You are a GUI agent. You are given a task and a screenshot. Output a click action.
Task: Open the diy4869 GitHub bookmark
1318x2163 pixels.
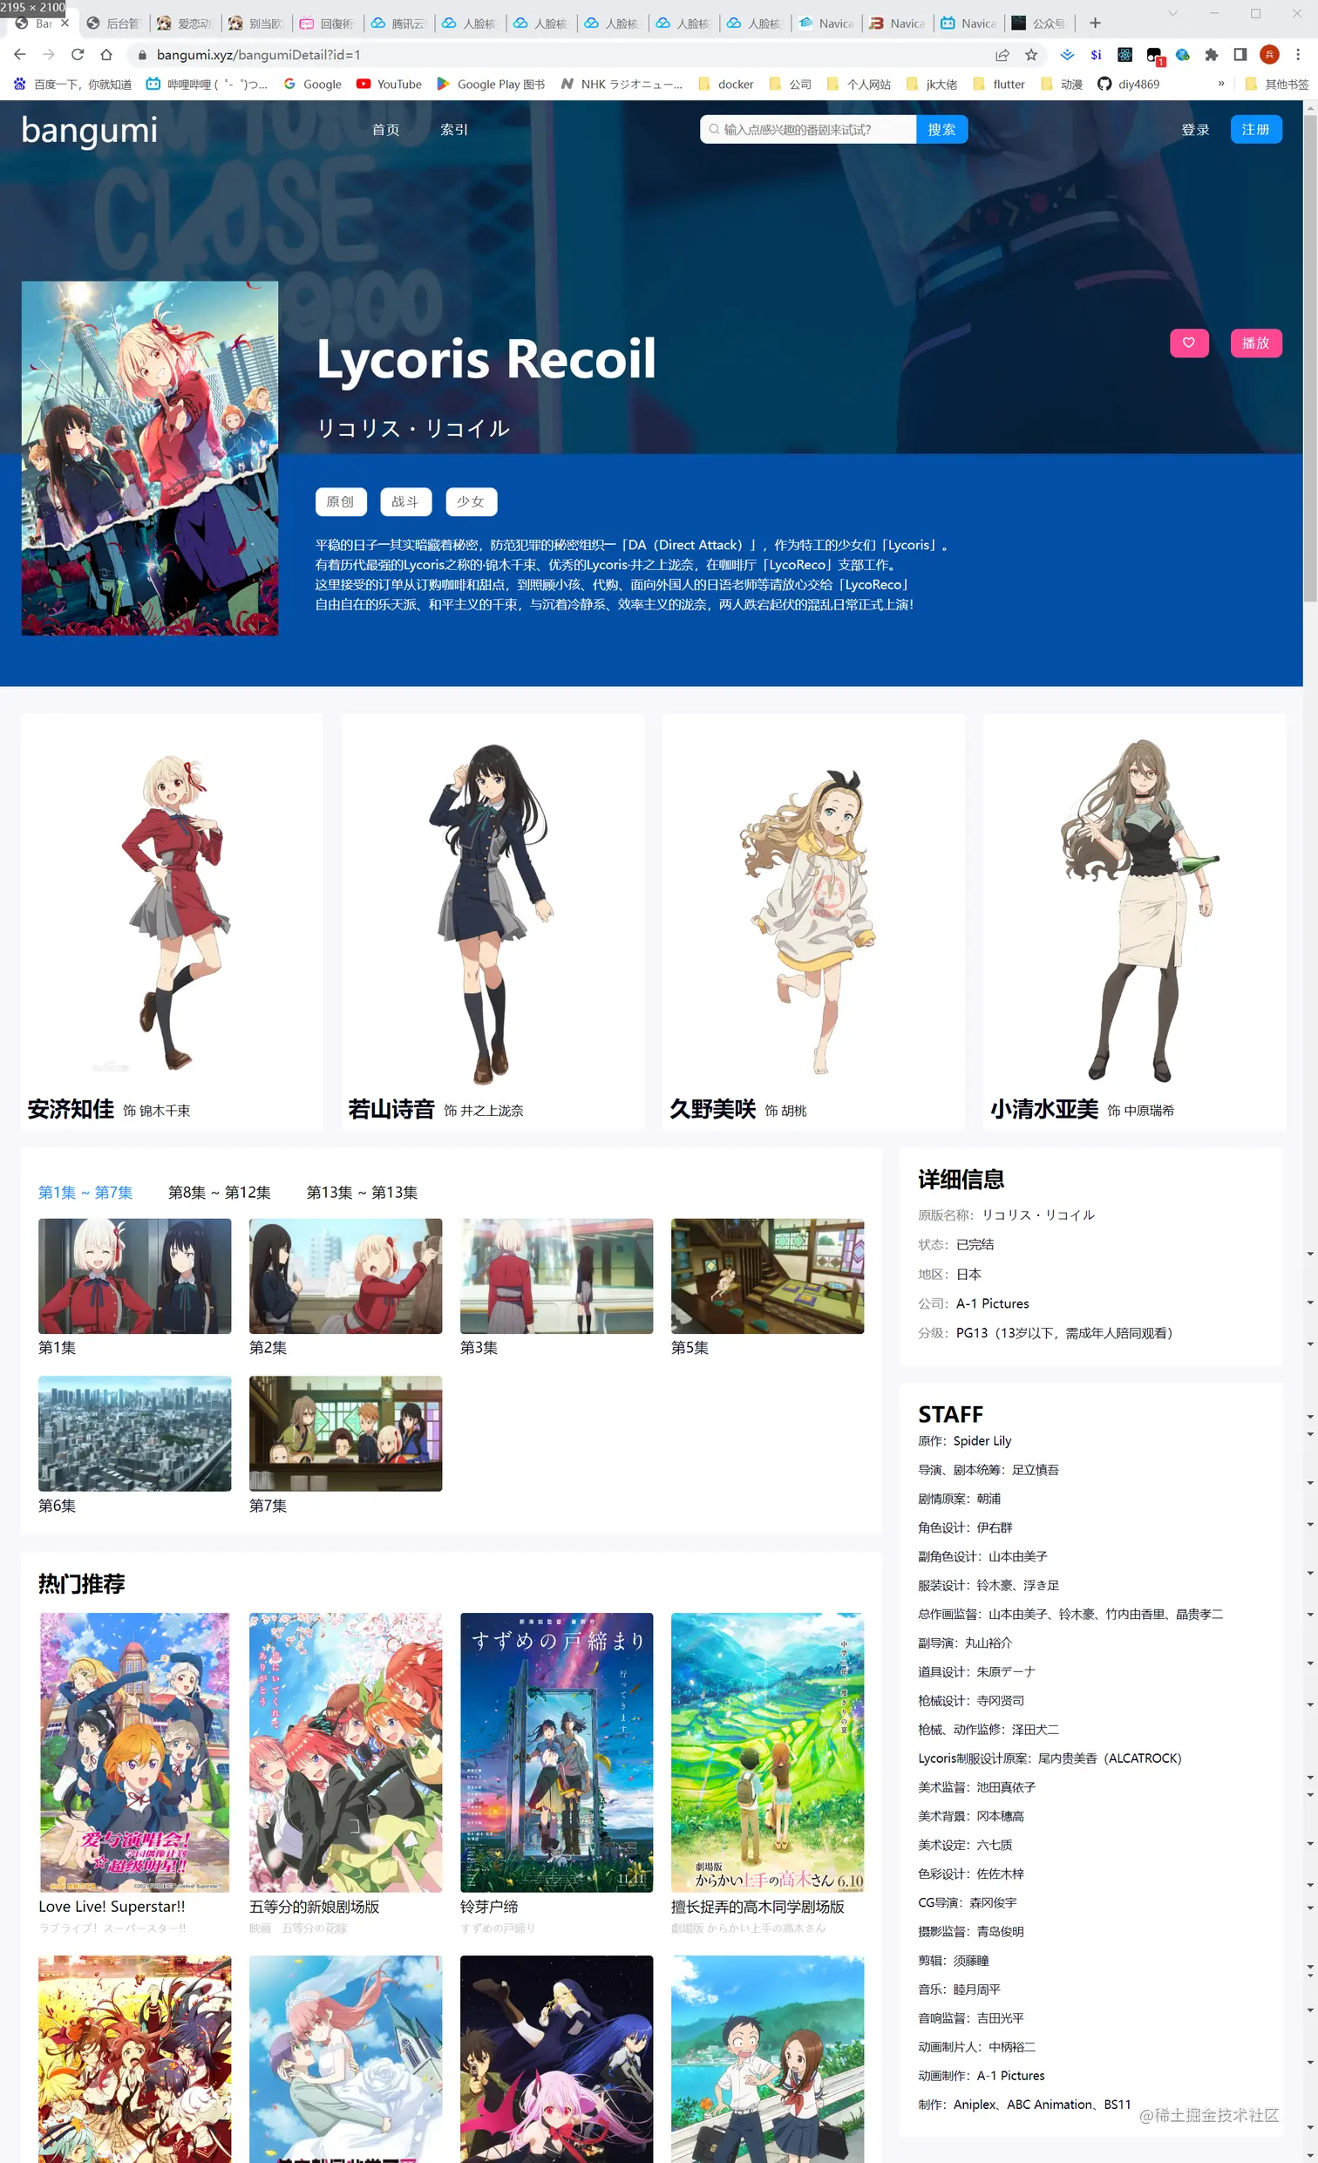tap(1129, 85)
